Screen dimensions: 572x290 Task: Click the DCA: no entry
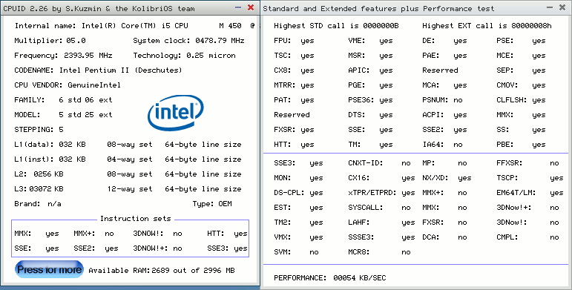coord(444,237)
